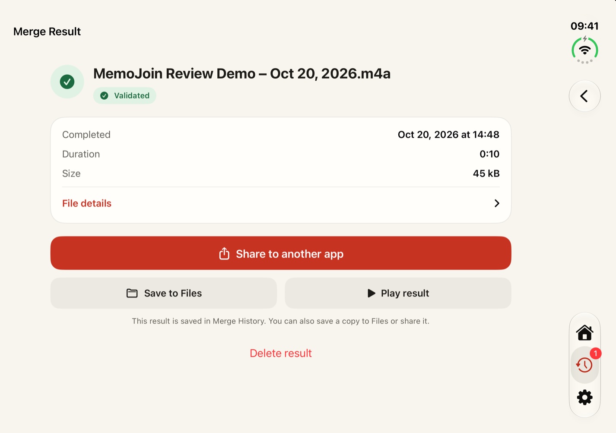
Task: Open Settings gear icon
Action: (x=584, y=397)
